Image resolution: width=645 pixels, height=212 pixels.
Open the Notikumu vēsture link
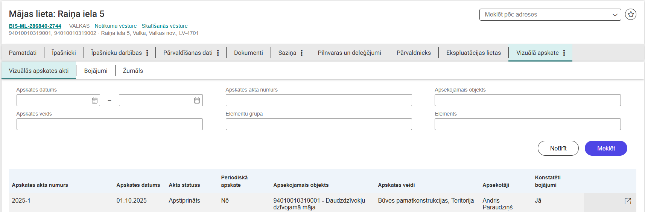(116, 26)
